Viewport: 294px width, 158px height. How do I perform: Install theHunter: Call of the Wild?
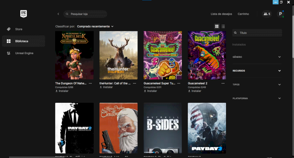[x=106, y=87]
